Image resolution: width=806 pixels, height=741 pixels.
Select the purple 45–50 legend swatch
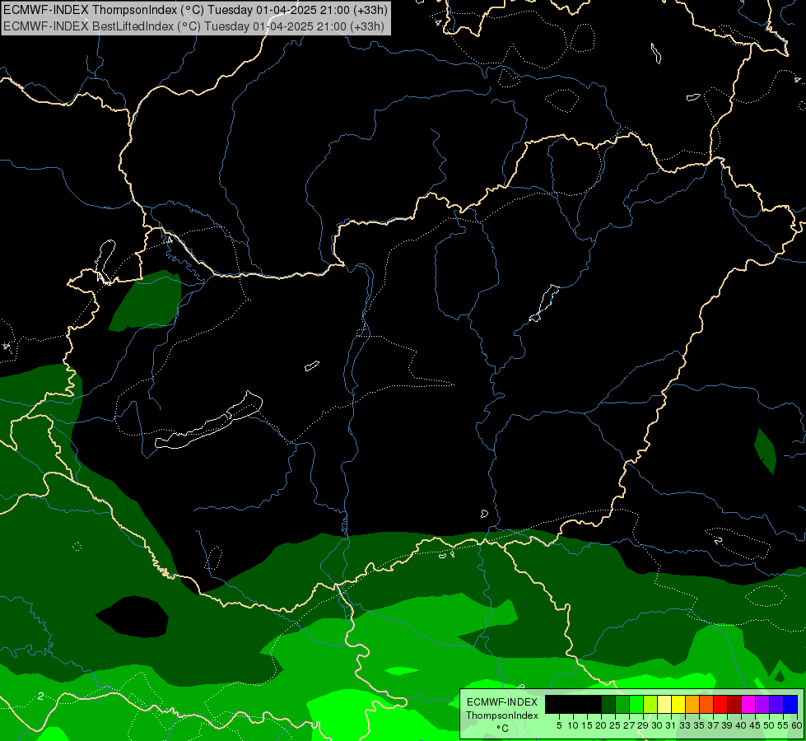pos(762,704)
